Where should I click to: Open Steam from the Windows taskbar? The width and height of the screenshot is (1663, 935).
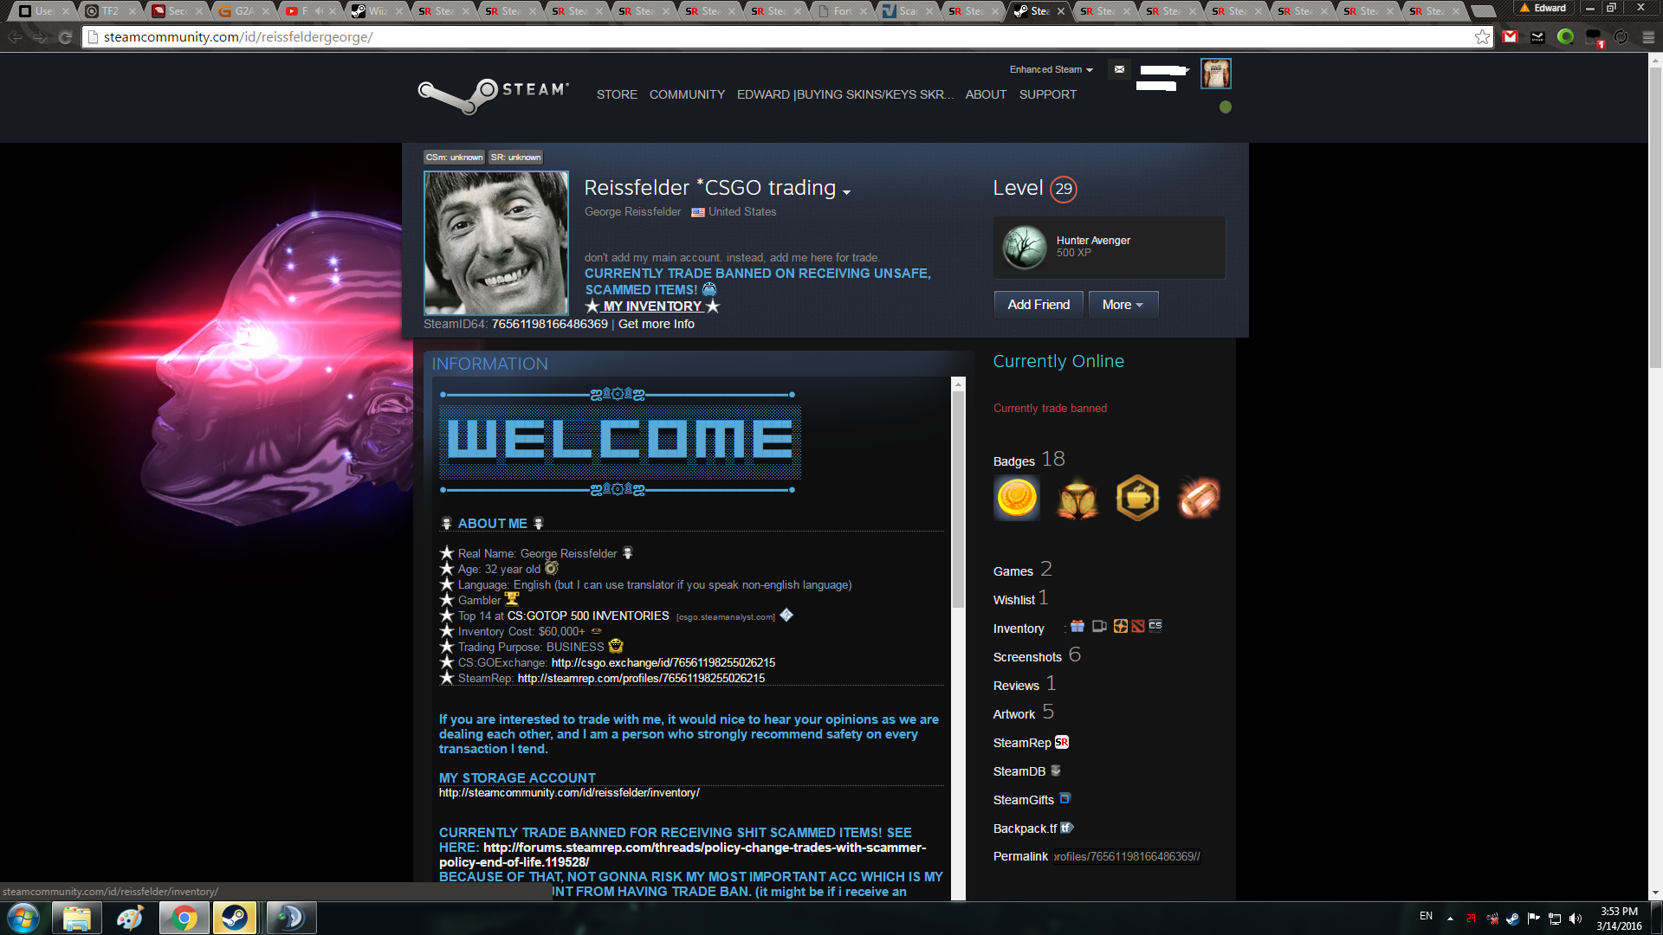[234, 918]
